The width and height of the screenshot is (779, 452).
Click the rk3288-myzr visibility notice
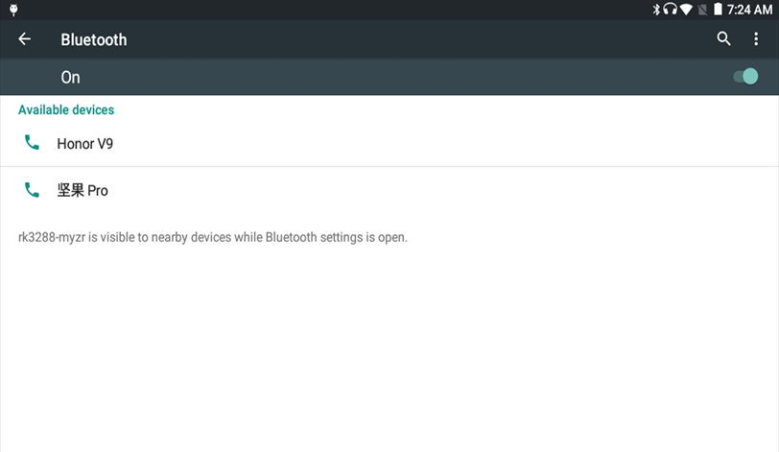tap(213, 237)
